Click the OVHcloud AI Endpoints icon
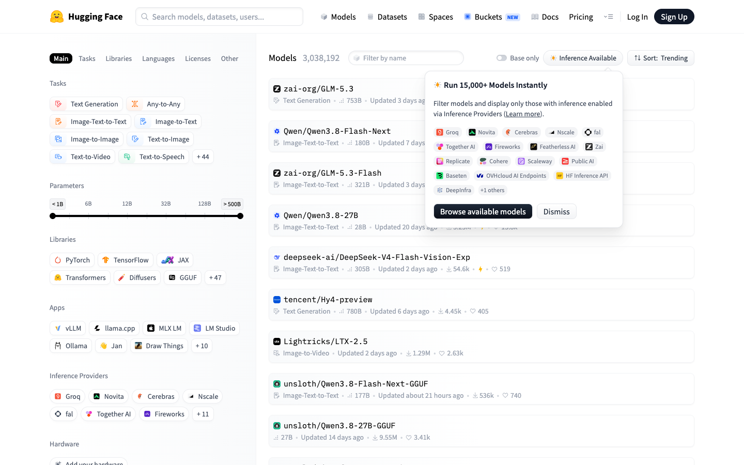Image resolution: width=744 pixels, height=465 pixels. click(480, 176)
